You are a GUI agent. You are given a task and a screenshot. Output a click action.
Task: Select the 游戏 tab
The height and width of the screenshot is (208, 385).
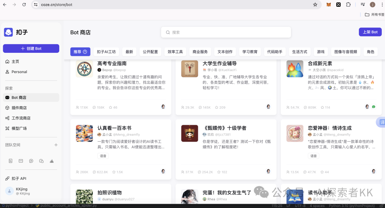321,52
